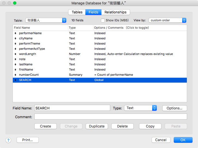Click the Copy button

point(150,126)
